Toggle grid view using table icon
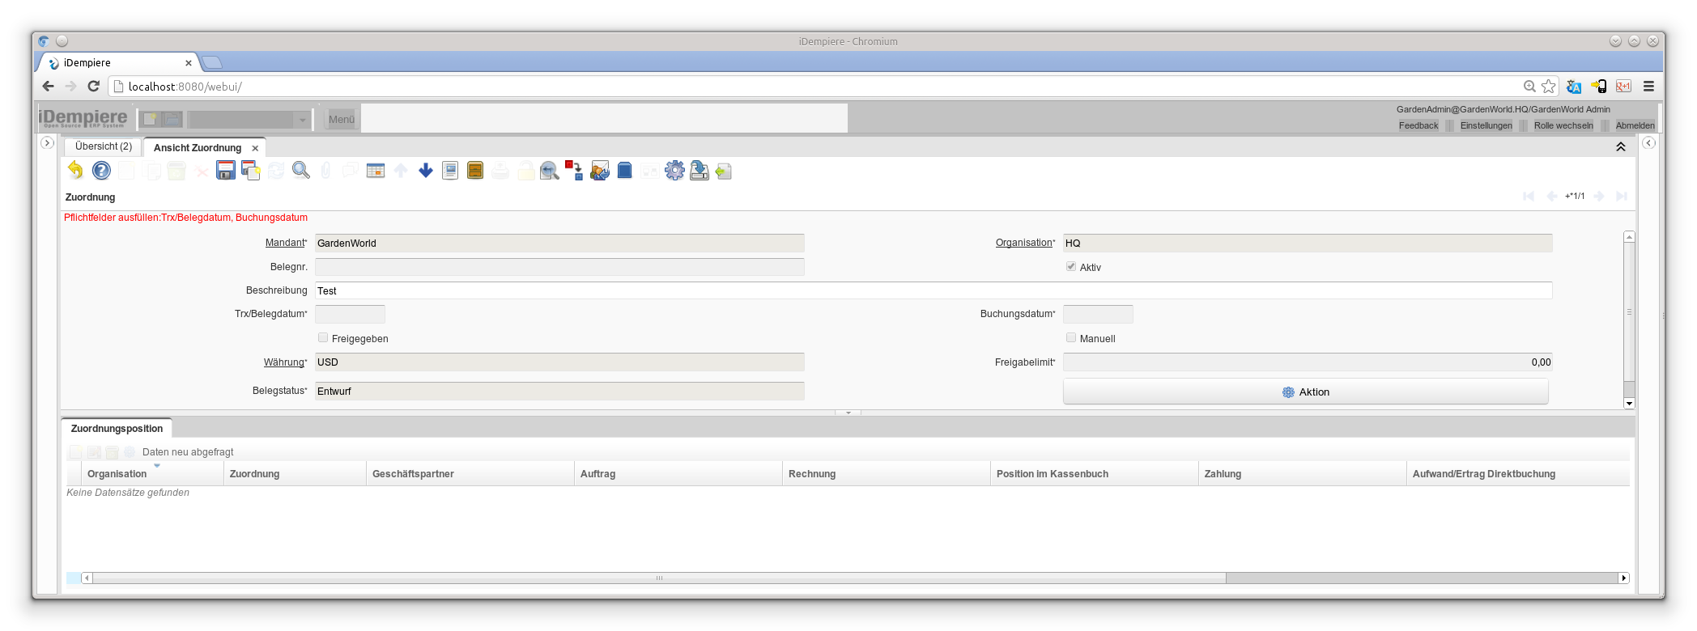This screenshot has height=631, width=1697. (x=376, y=170)
